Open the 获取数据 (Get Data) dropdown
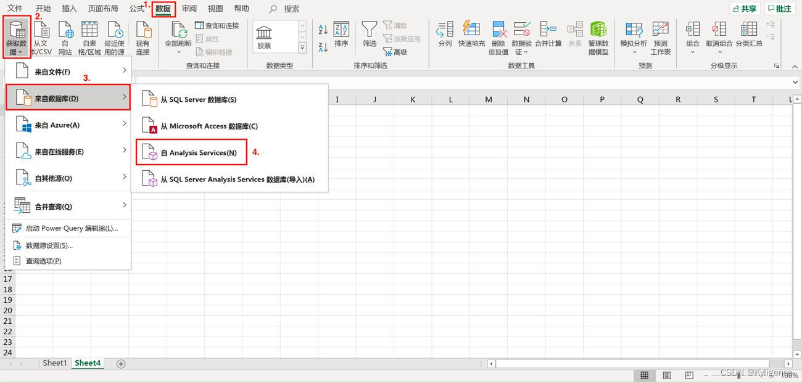The width and height of the screenshot is (802, 383). (x=17, y=37)
